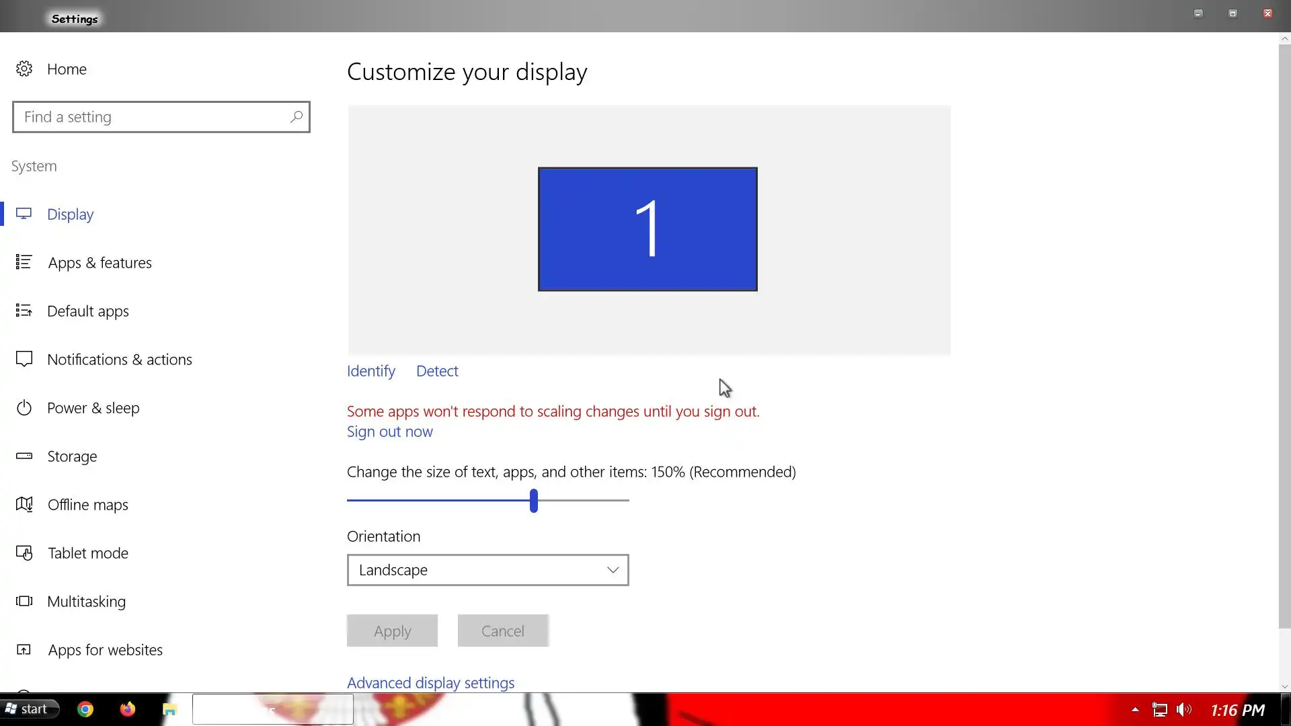This screenshot has height=726, width=1291.
Task: Go to Notifications & actions settings
Action: coord(120,360)
